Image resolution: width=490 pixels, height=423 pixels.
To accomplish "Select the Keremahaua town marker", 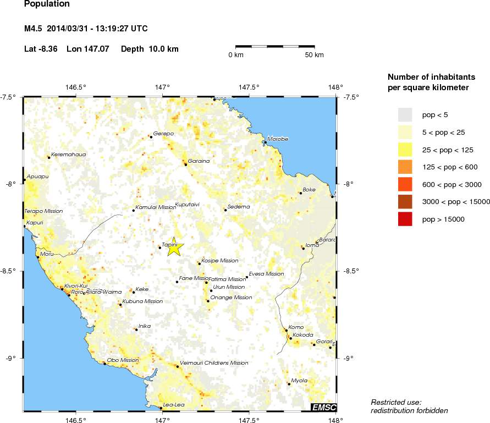I will pyautogui.click(x=49, y=158).
